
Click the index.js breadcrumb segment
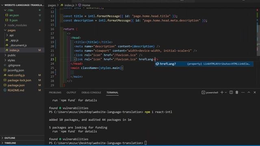(69, 5)
